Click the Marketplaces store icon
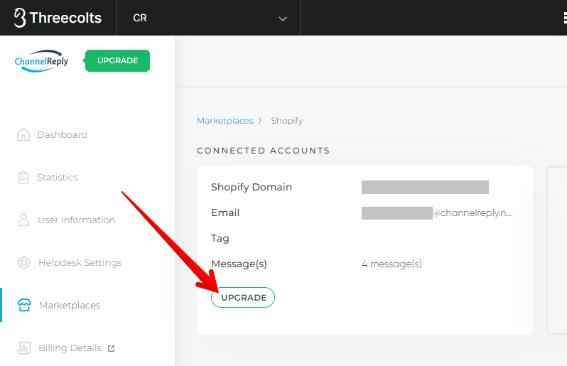The height and width of the screenshot is (366, 567). [x=24, y=306]
